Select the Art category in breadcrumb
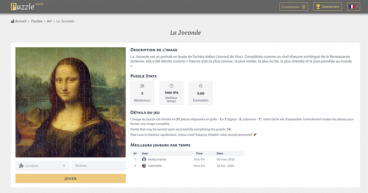The height and width of the screenshot is (193, 368). point(49,21)
